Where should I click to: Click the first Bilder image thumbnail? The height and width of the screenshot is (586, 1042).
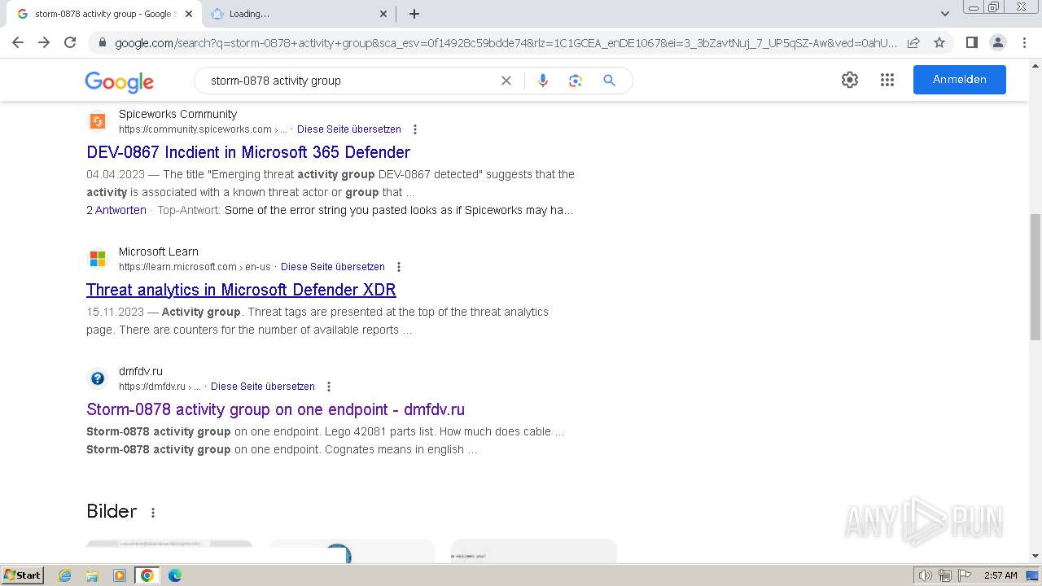(169, 550)
